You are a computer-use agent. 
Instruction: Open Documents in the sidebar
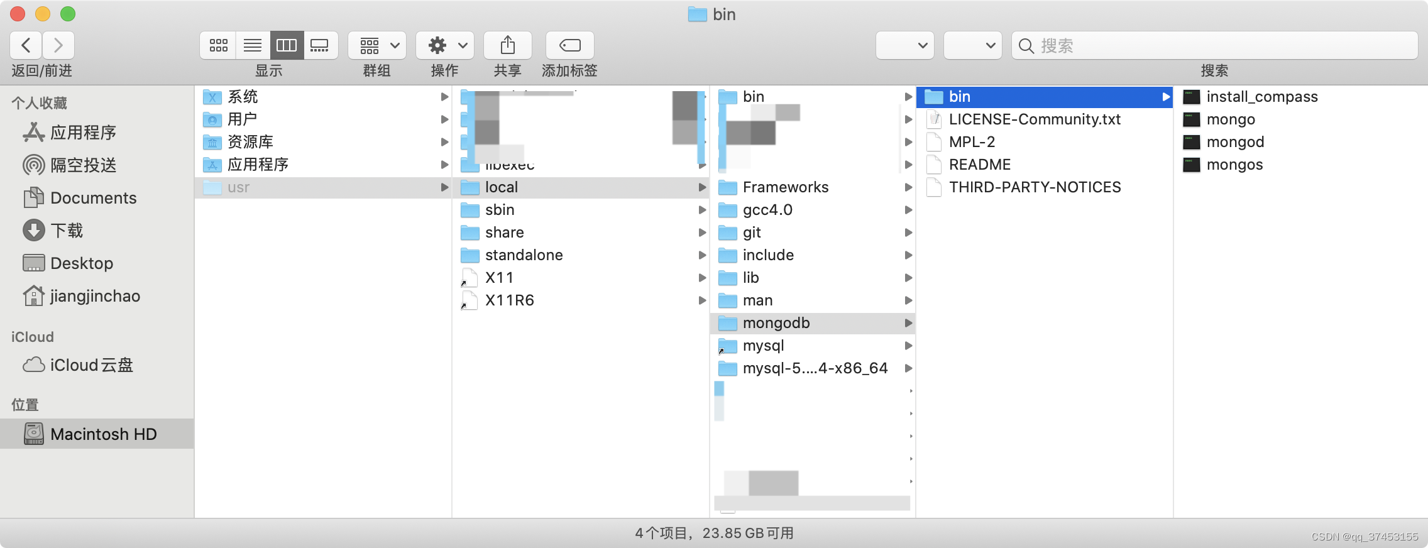click(x=97, y=198)
